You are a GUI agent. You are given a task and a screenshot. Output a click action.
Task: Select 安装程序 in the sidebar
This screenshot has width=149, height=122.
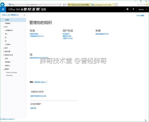8,23
